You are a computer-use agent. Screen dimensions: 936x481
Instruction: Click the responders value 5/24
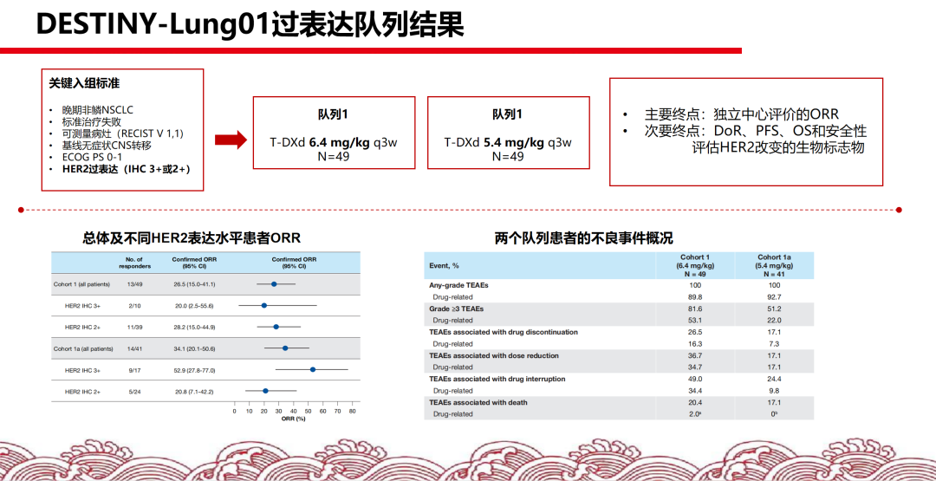(x=135, y=392)
